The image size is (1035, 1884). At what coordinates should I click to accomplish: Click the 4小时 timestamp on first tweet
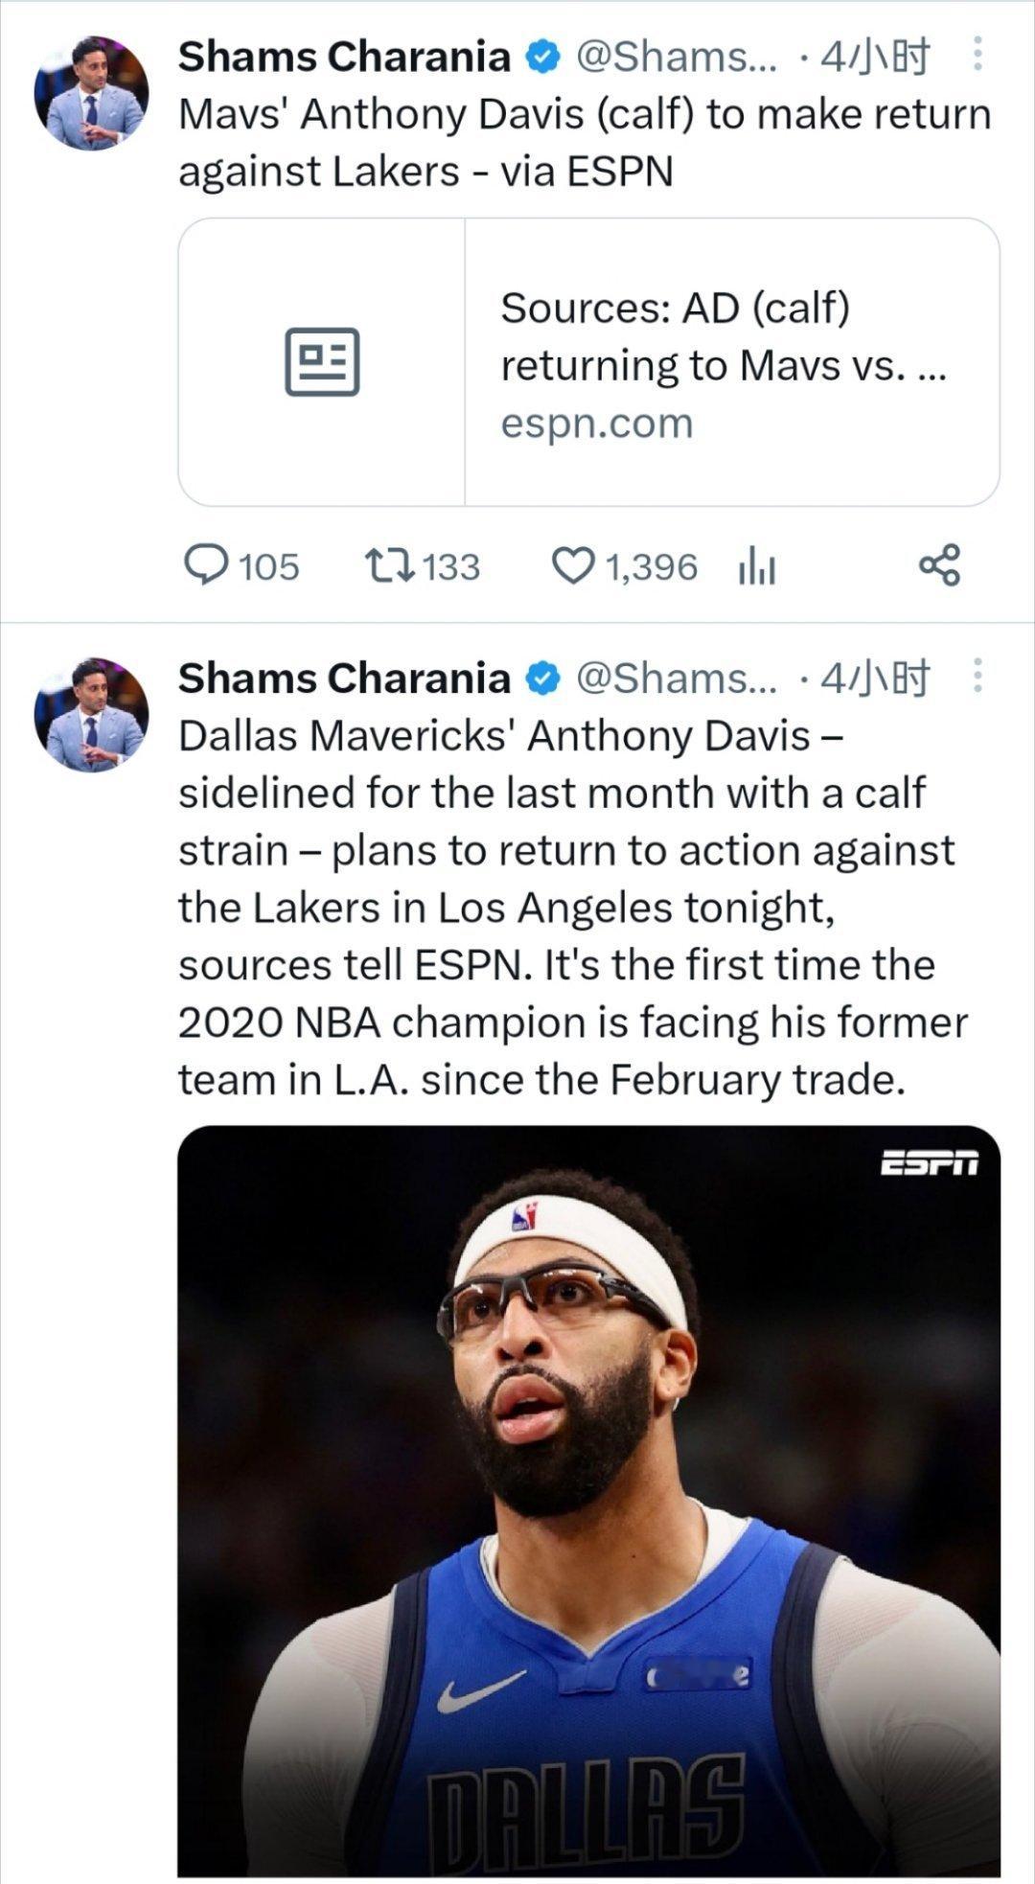875,57
